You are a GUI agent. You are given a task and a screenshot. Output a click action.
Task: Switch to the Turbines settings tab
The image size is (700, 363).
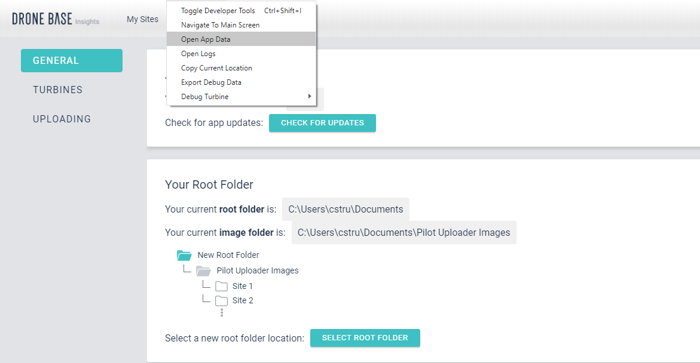click(x=57, y=90)
